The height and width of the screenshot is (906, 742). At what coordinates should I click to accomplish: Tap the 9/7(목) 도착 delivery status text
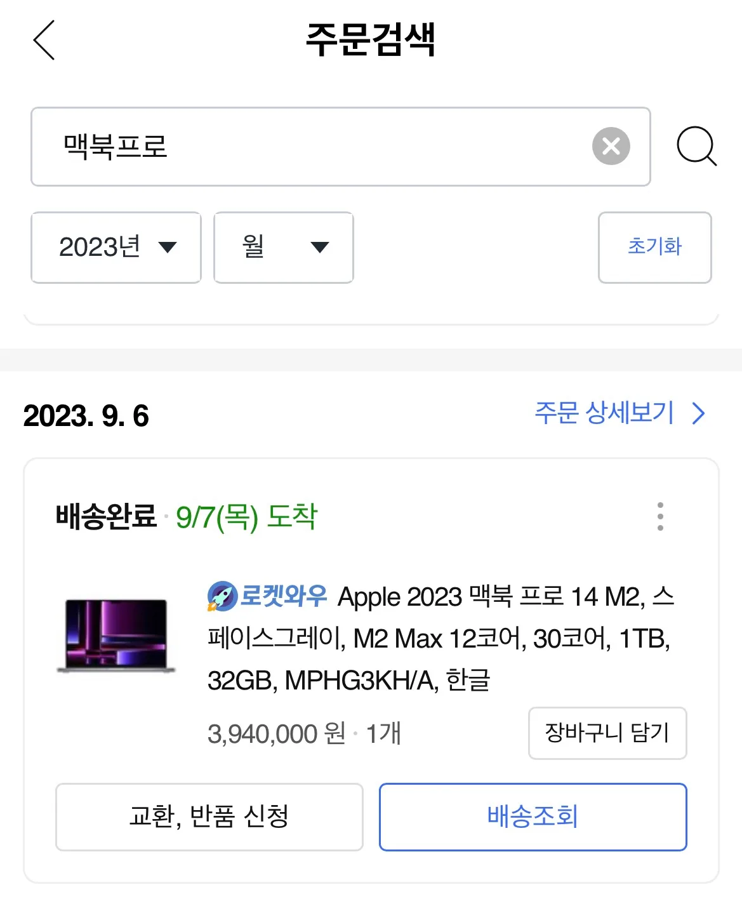pos(246,517)
